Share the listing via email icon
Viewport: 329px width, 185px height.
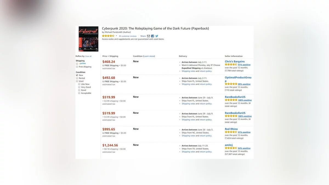coord(149,36)
